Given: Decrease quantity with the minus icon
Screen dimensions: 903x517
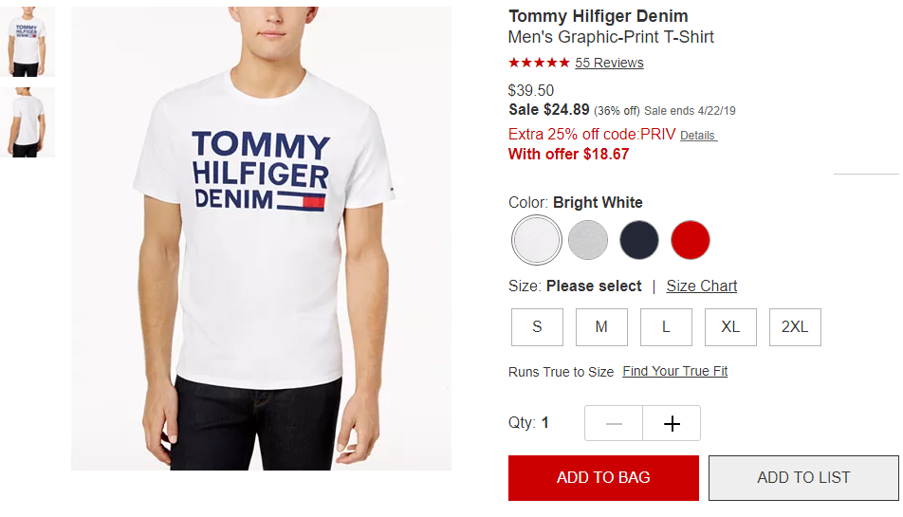Looking at the screenshot, I should (x=614, y=424).
